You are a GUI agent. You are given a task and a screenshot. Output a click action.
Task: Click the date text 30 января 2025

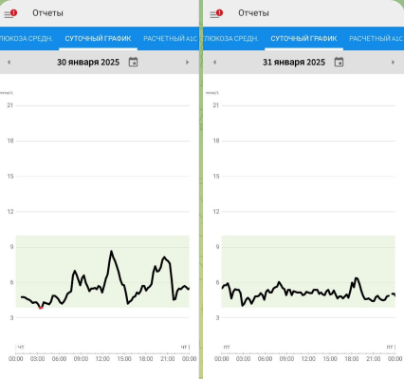pyautogui.click(x=88, y=63)
